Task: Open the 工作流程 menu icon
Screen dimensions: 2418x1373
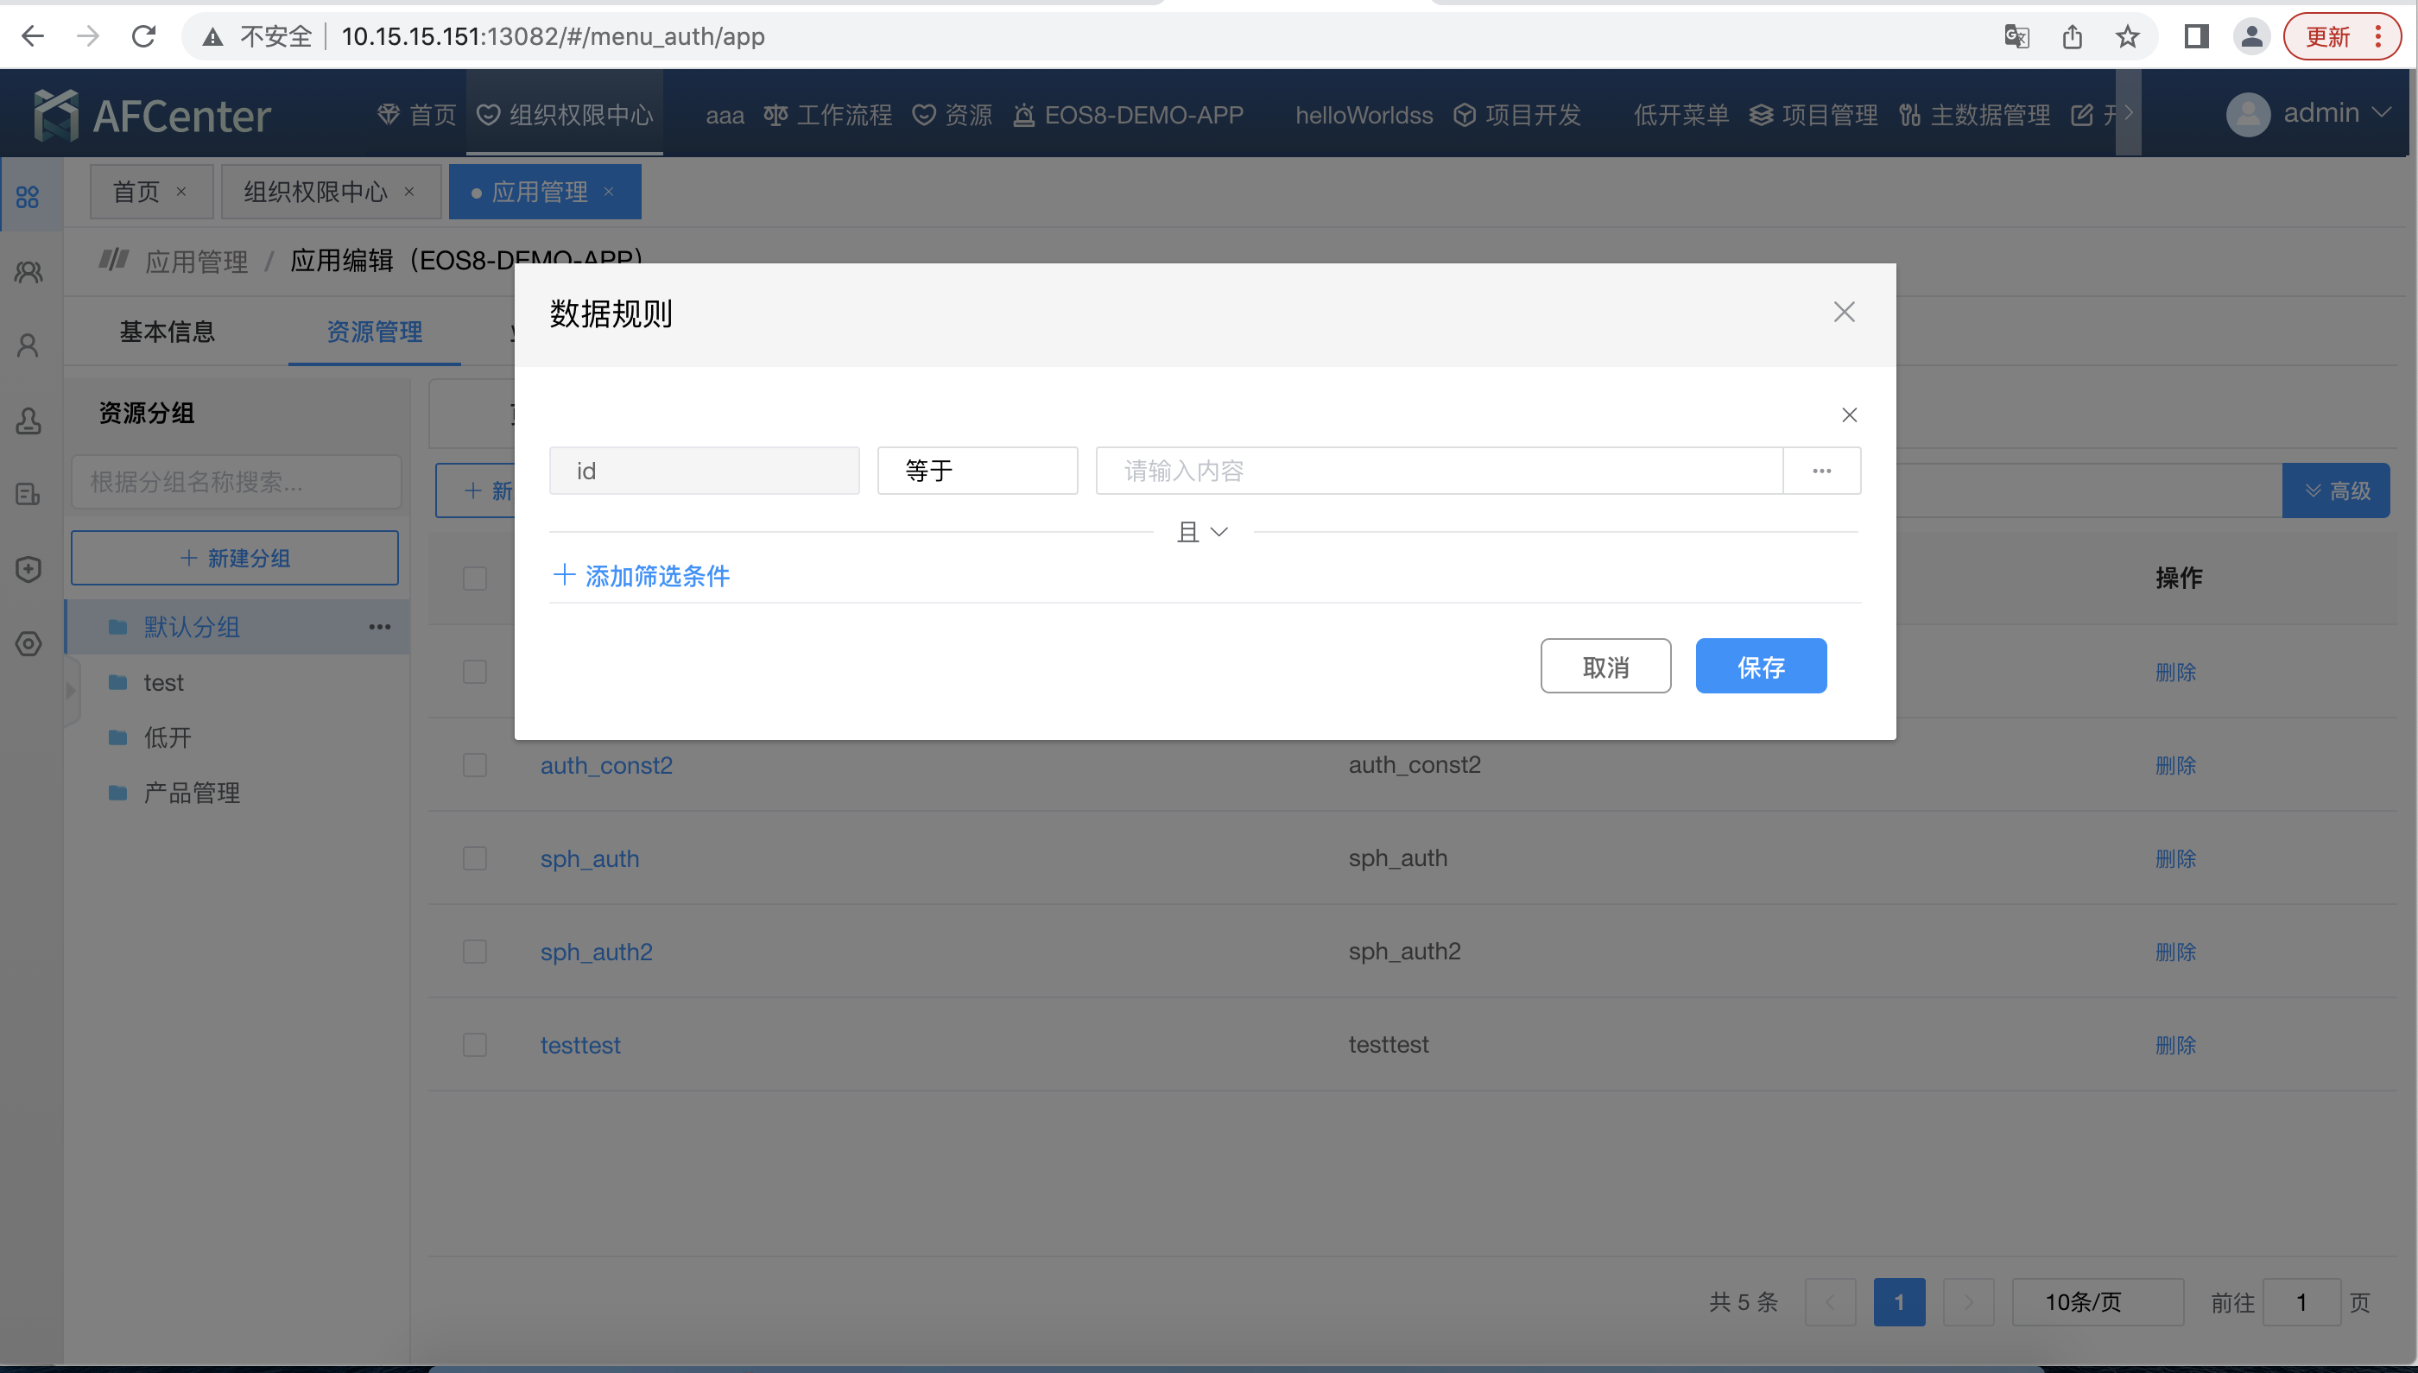Action: coord(775,114)
